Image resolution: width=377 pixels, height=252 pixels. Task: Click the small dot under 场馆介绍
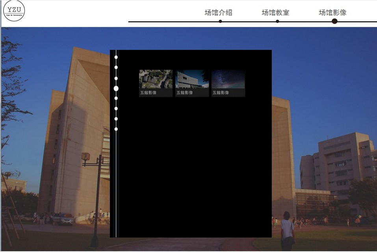point(220,21)
